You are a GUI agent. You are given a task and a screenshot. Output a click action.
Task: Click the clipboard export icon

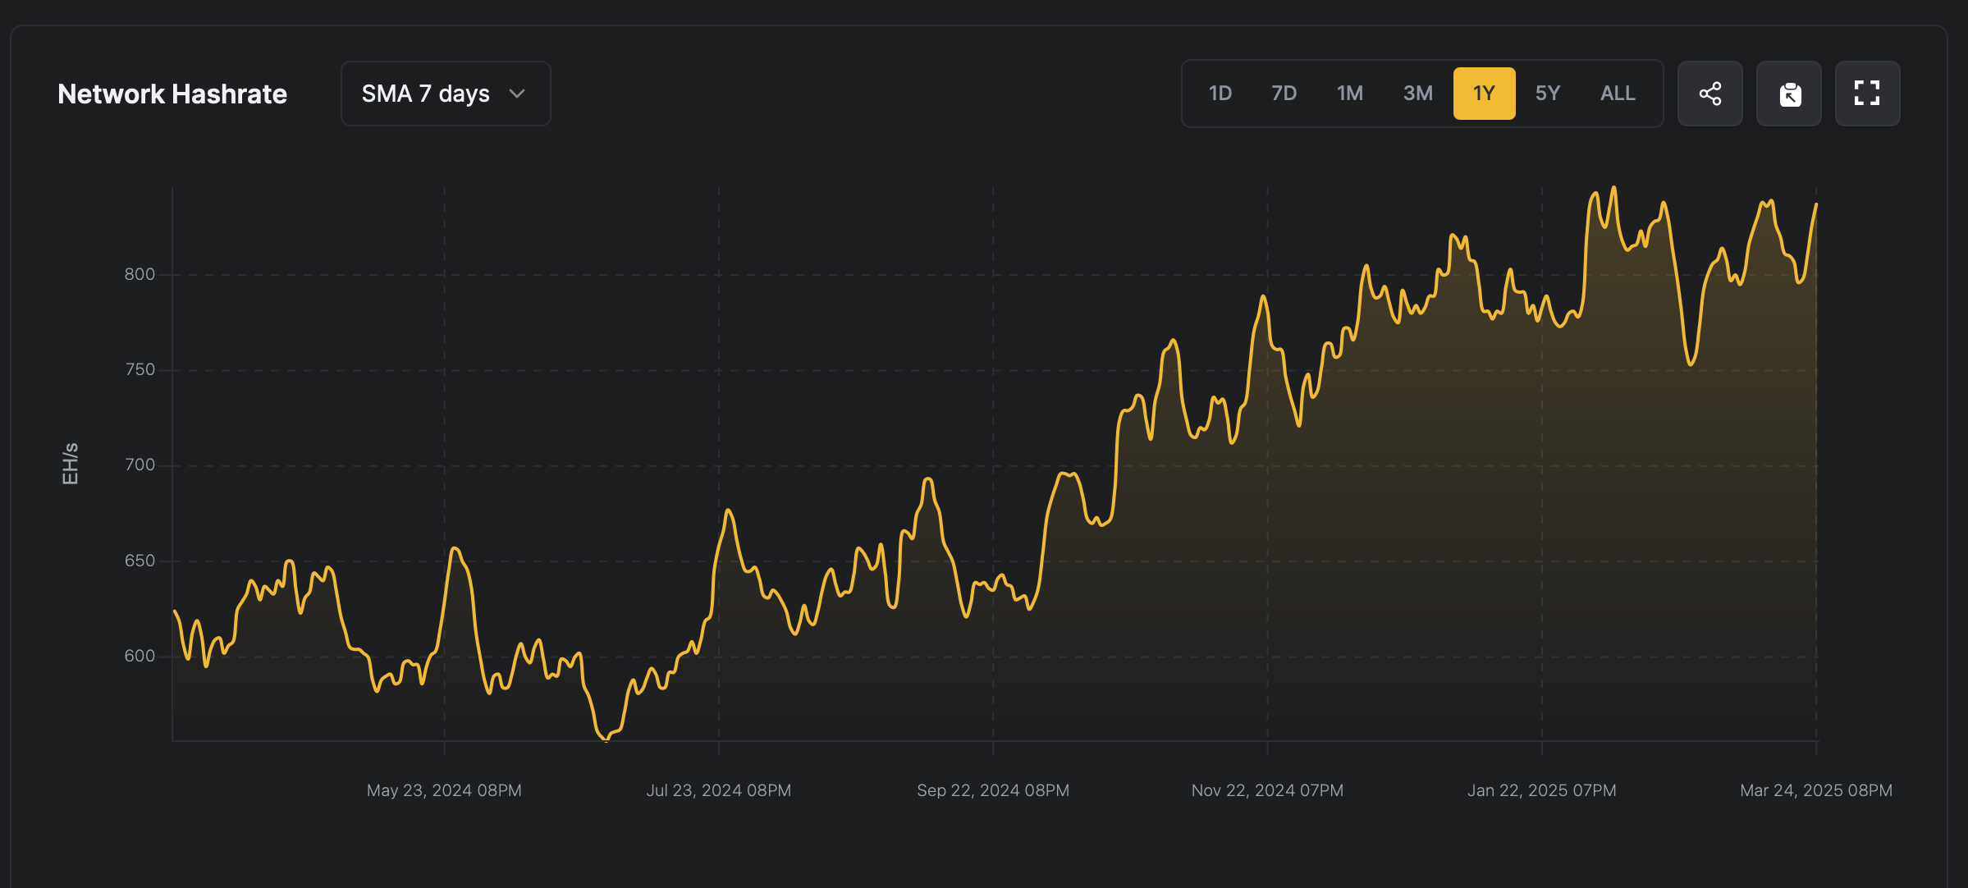coord(1789,94)
